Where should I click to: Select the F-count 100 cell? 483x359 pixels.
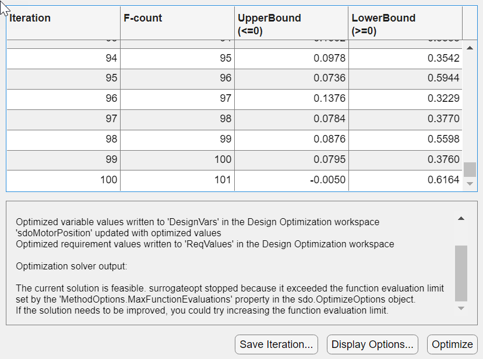(x=178, y=159)
